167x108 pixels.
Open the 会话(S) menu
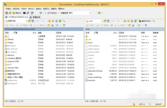click(39, 9)
